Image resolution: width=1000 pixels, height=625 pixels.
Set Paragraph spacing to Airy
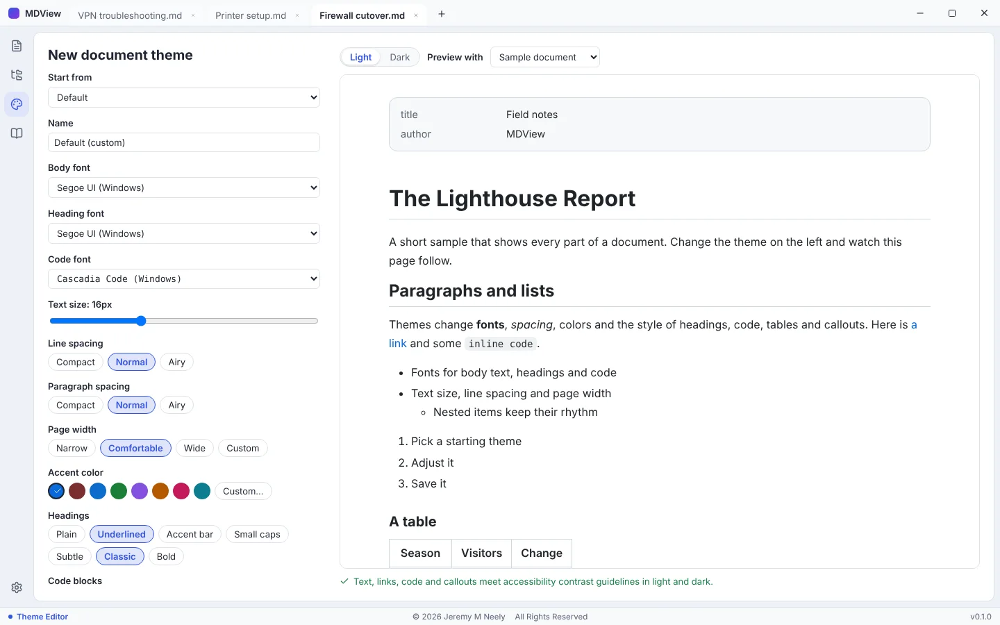coord(176,405)
